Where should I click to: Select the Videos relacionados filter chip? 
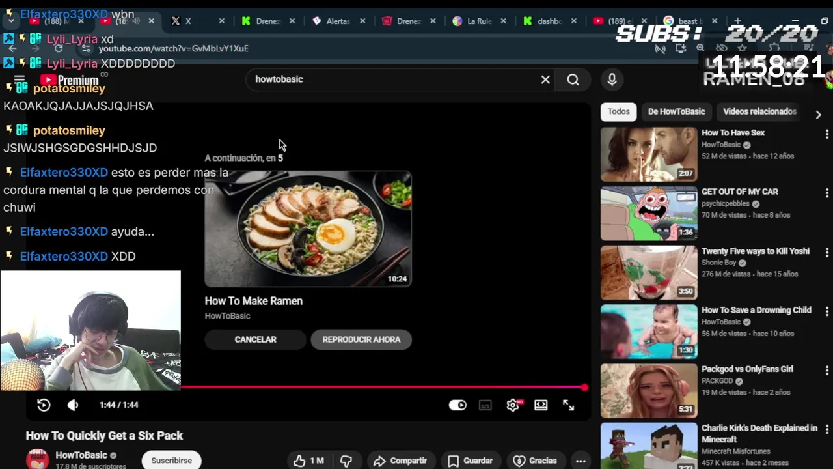759,111
